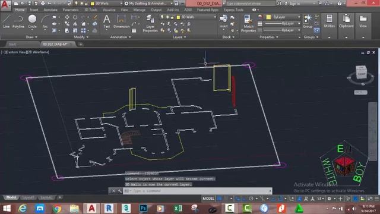This screenshot has height=214, width=380.
Task: Click the Erase tool in Modify panel
Action: point(95,17)
